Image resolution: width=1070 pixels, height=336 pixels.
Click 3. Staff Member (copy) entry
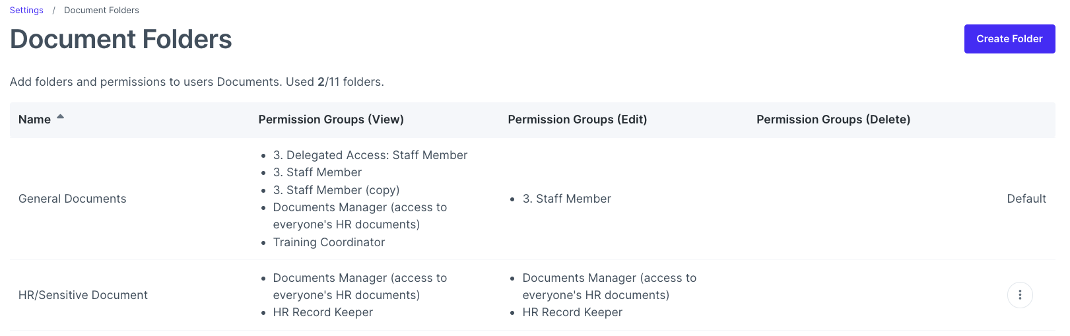coord(336,190)
